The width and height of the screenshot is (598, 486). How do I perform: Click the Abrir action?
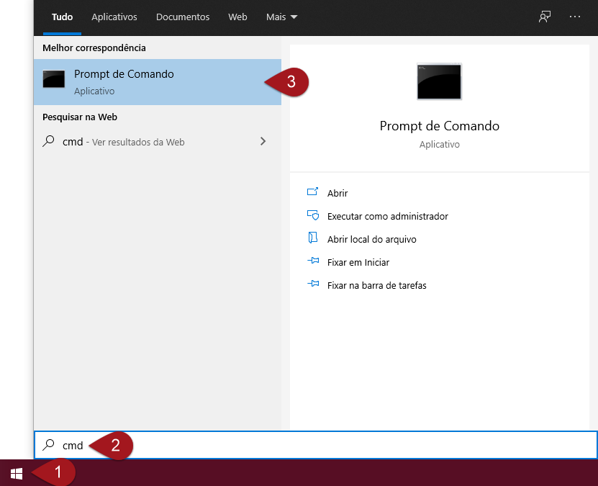tap(337, 193)
